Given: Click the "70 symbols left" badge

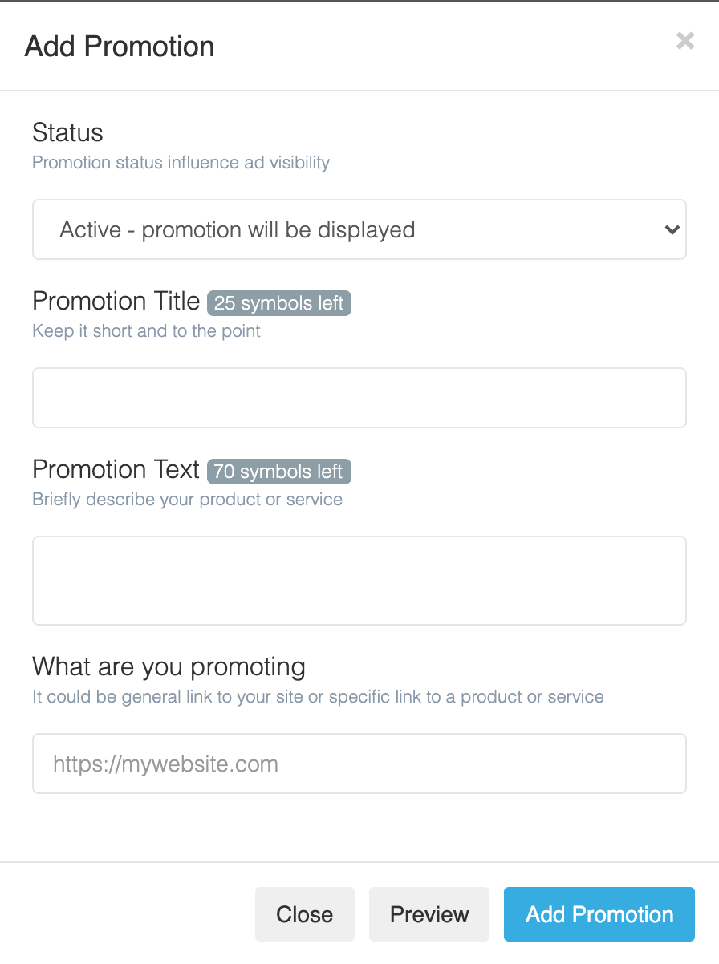Looking at the screenshot, I should pos(279,472).
